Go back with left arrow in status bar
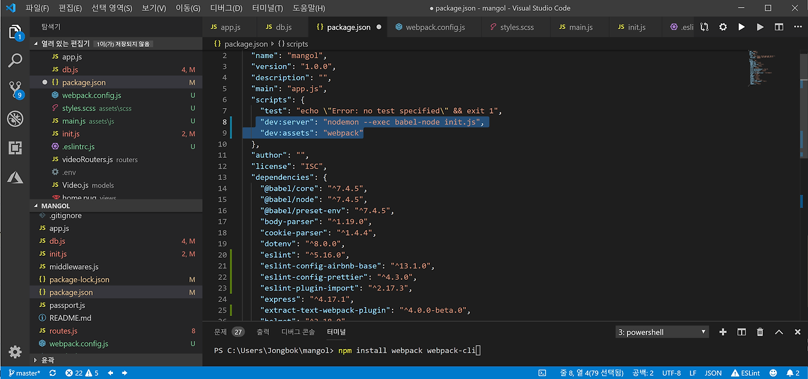The height and width of the screenshot is (379, 808). (x=110, y=373)
